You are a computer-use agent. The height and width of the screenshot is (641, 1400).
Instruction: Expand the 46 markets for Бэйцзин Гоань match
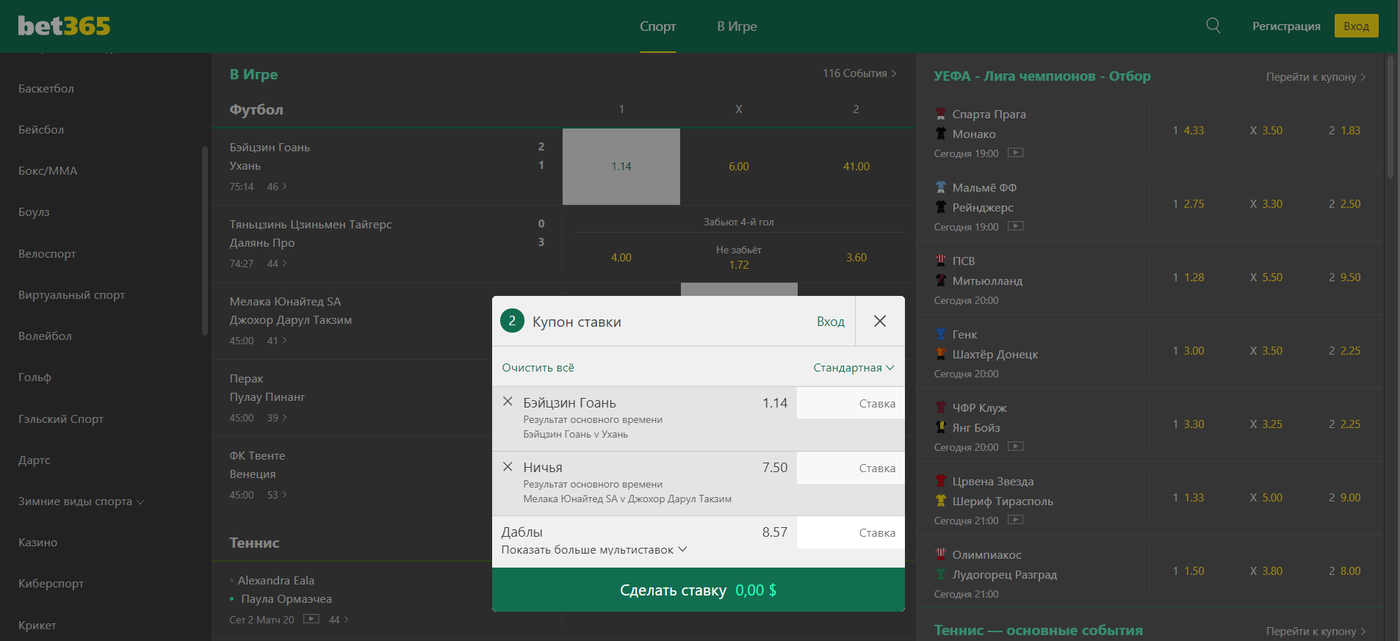click(277, 186)
